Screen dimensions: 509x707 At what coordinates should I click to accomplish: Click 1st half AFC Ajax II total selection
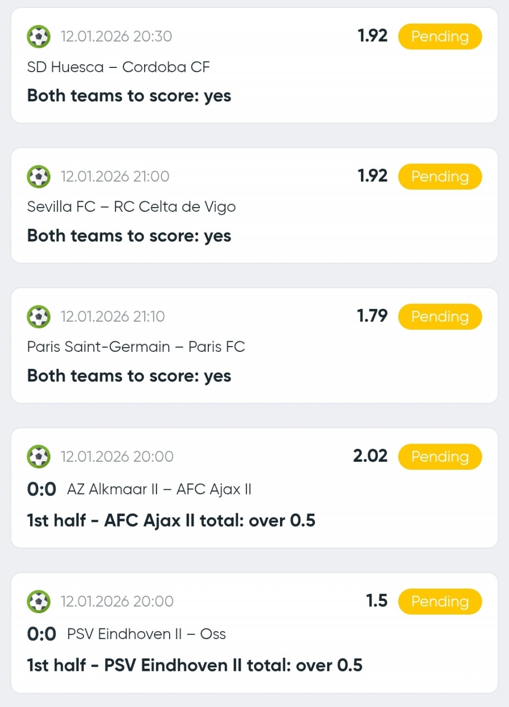click(171, 520)
